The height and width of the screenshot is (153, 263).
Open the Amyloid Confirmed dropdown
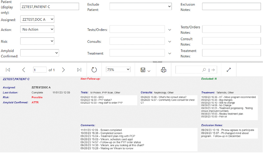[x=39, y=53]
